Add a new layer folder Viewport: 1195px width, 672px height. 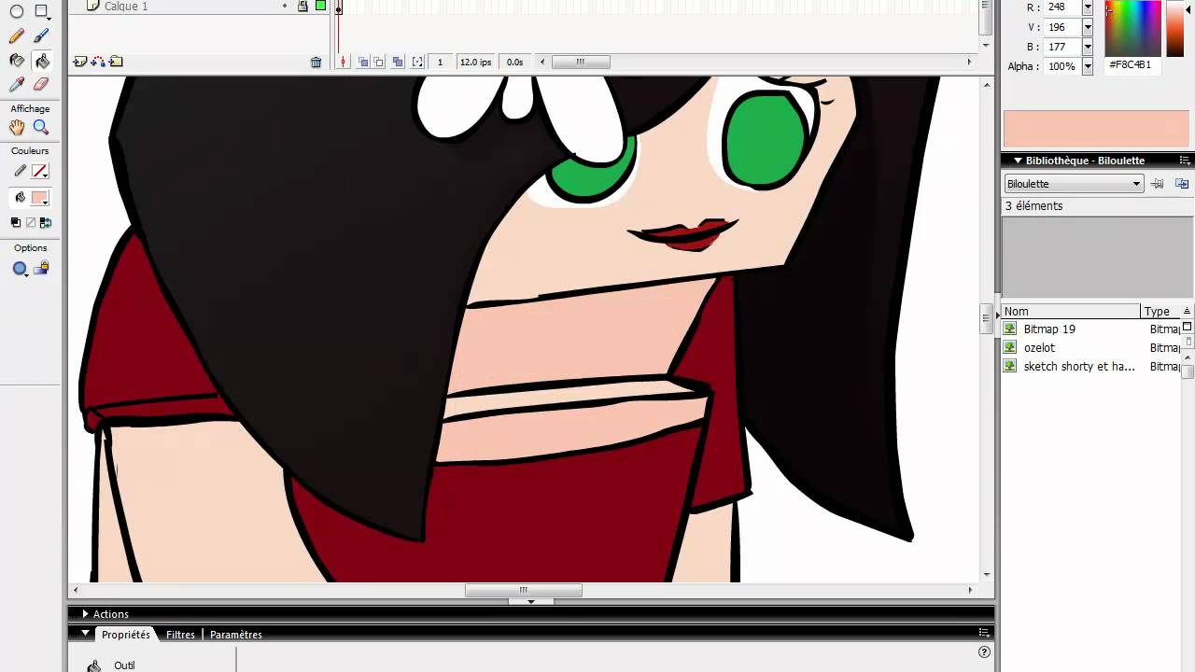(x=116, y=62)
